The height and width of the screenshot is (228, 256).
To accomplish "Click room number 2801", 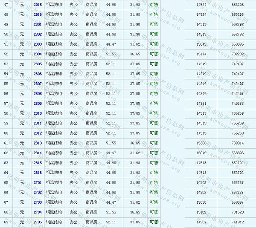I will tap(38, 24).
